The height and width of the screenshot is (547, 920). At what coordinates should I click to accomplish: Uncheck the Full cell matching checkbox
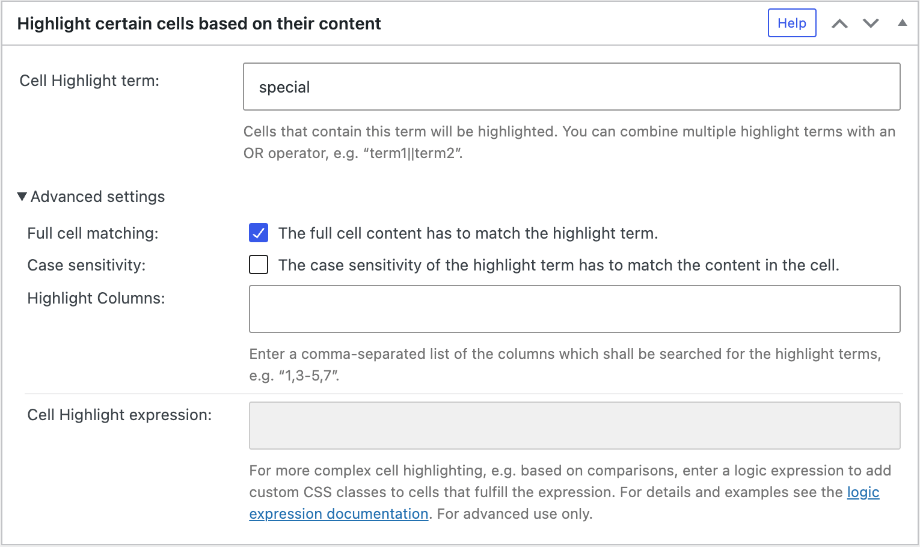click(258, 233)
